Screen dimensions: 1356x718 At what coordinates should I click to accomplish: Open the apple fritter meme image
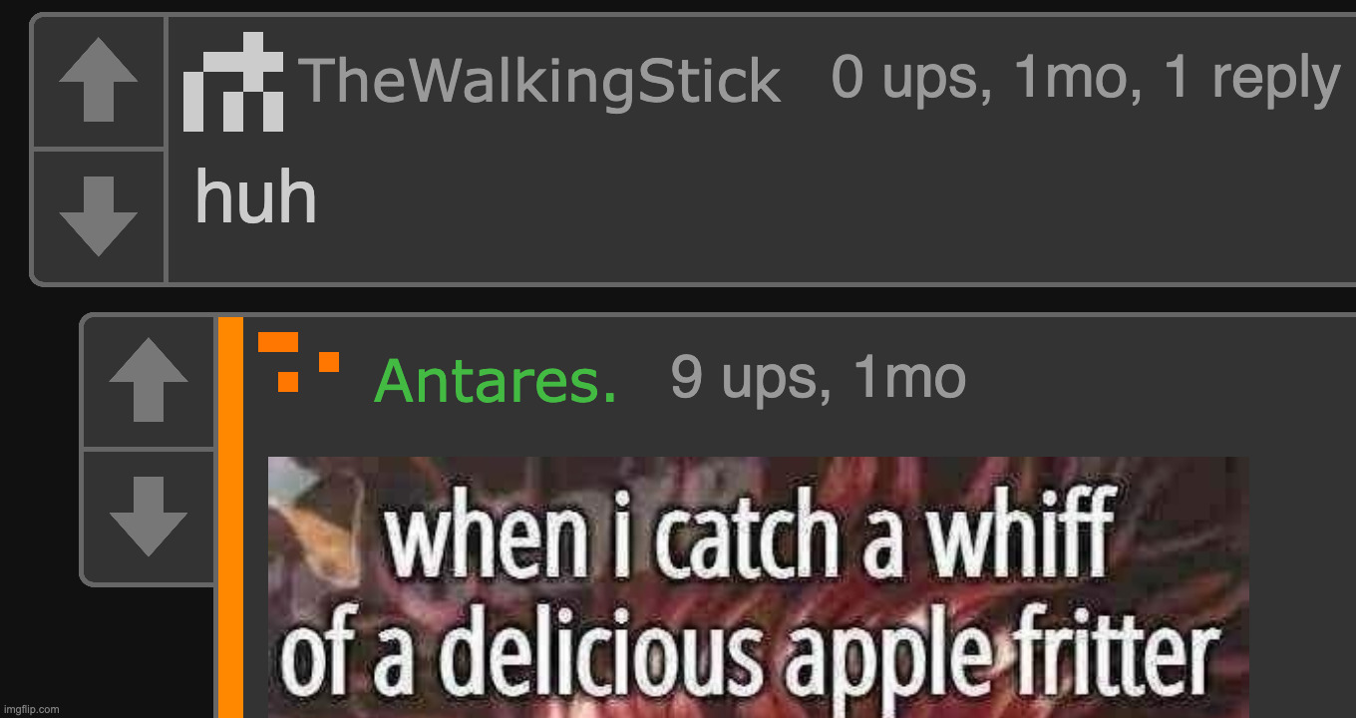click(758, 587)
